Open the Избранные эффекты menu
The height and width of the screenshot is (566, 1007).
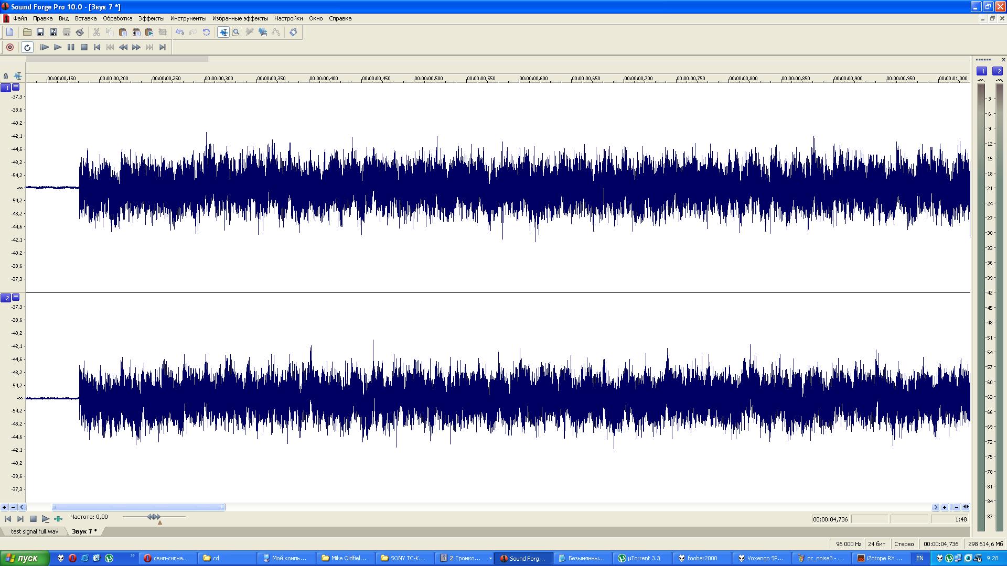tap(240, 18)
